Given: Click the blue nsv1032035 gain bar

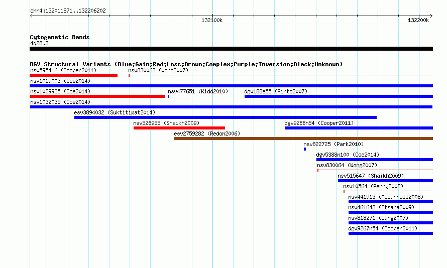Looking at the screenshot, I should [231, 107].
